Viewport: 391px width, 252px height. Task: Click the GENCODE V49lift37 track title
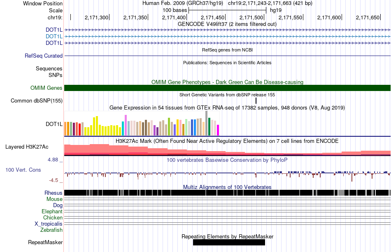[x=227, y=24]
